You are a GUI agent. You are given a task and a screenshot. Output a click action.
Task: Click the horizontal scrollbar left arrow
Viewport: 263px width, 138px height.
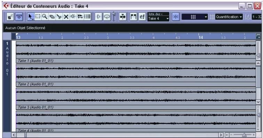14,135
